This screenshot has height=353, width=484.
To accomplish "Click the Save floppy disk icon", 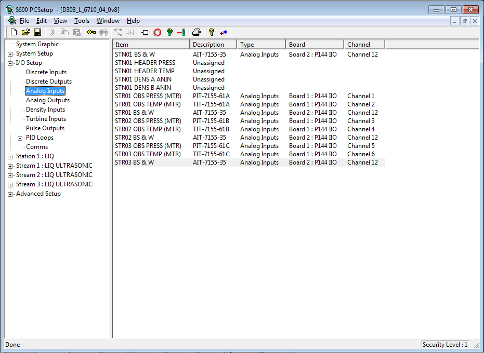I will point(37,32).
